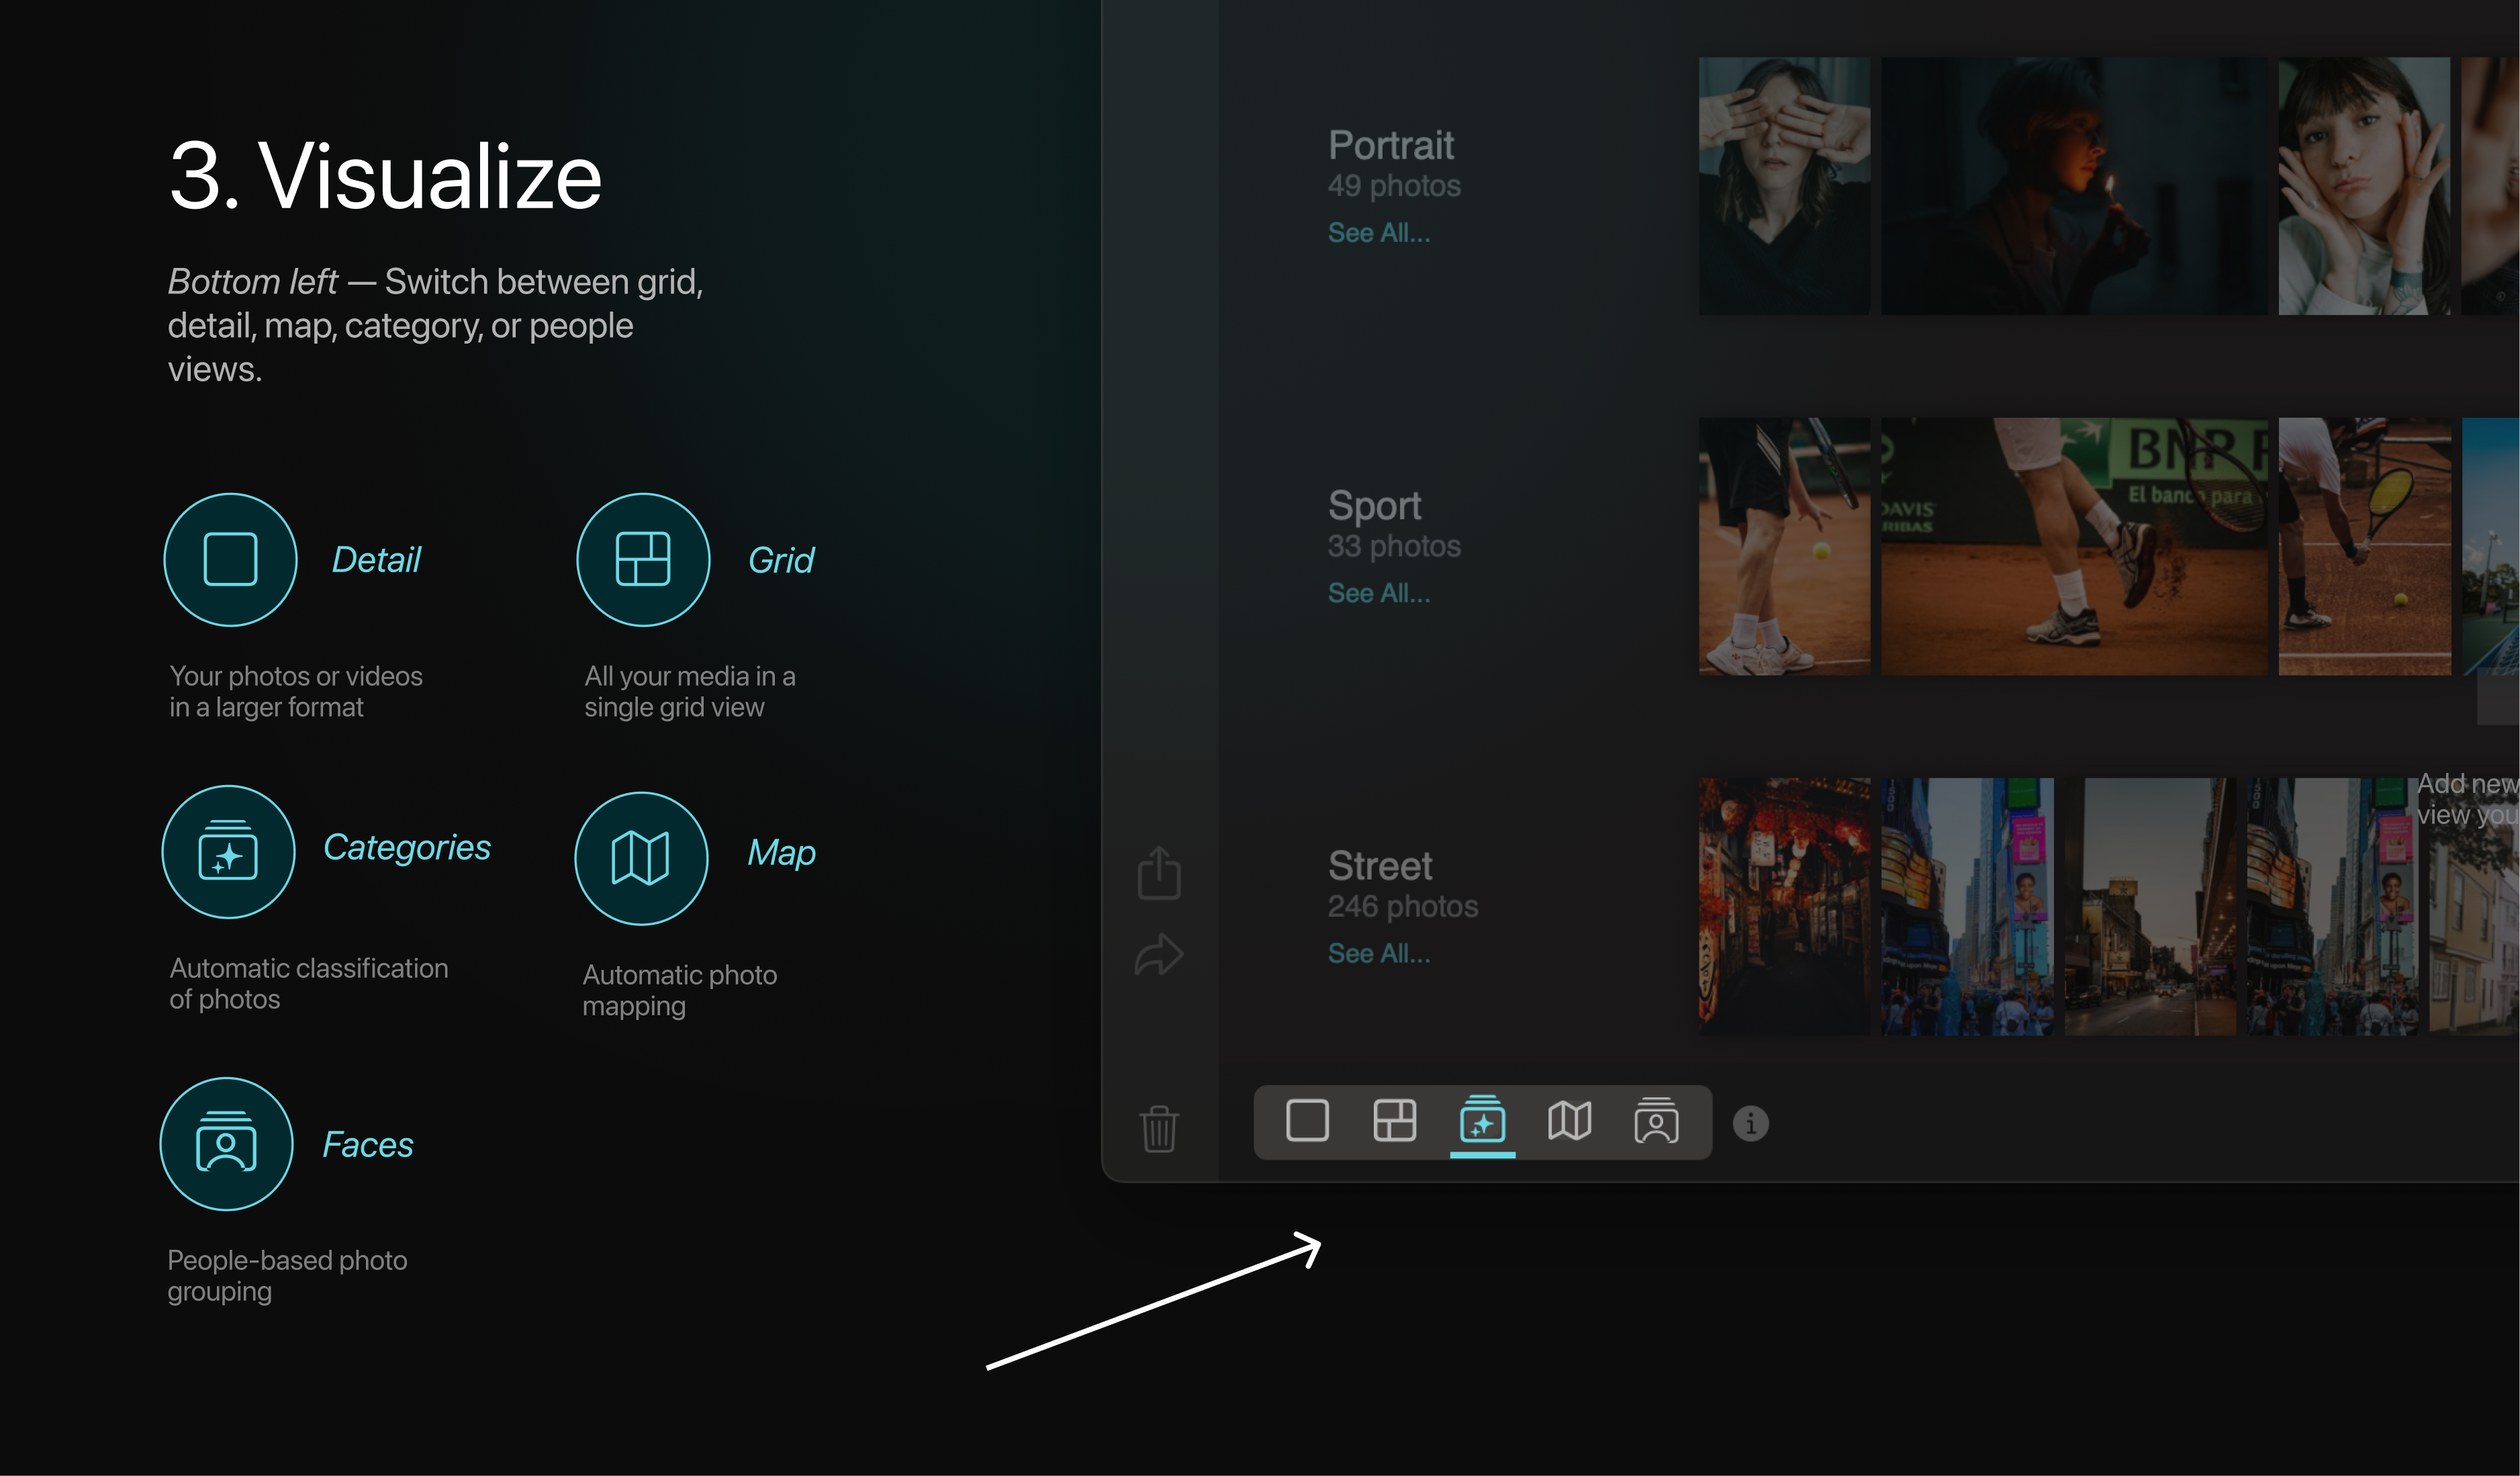Select Categories view in bottom toolbar
Screen dimensions: 2520x1476
1482,1121
